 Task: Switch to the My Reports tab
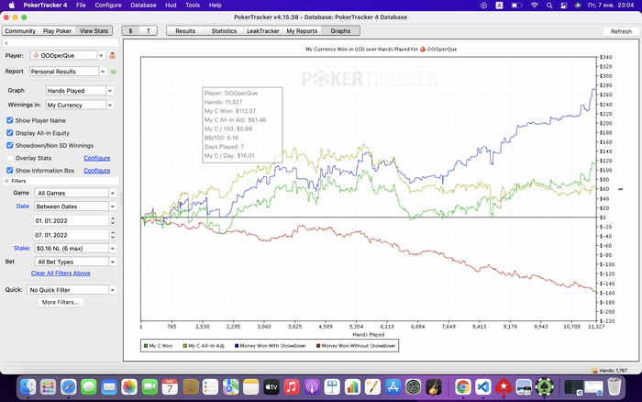(302, 30)
